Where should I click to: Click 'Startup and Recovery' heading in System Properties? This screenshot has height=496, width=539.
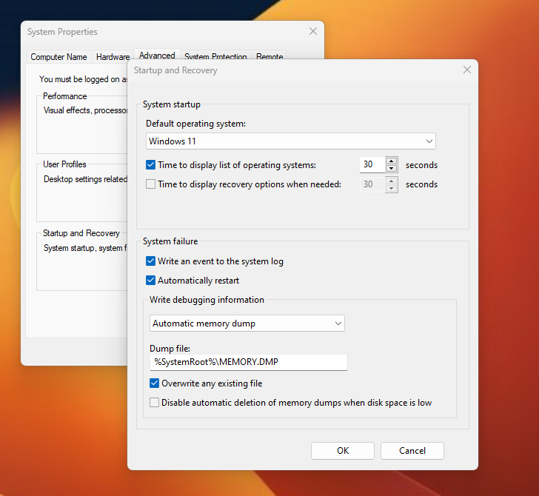[81, 233]
